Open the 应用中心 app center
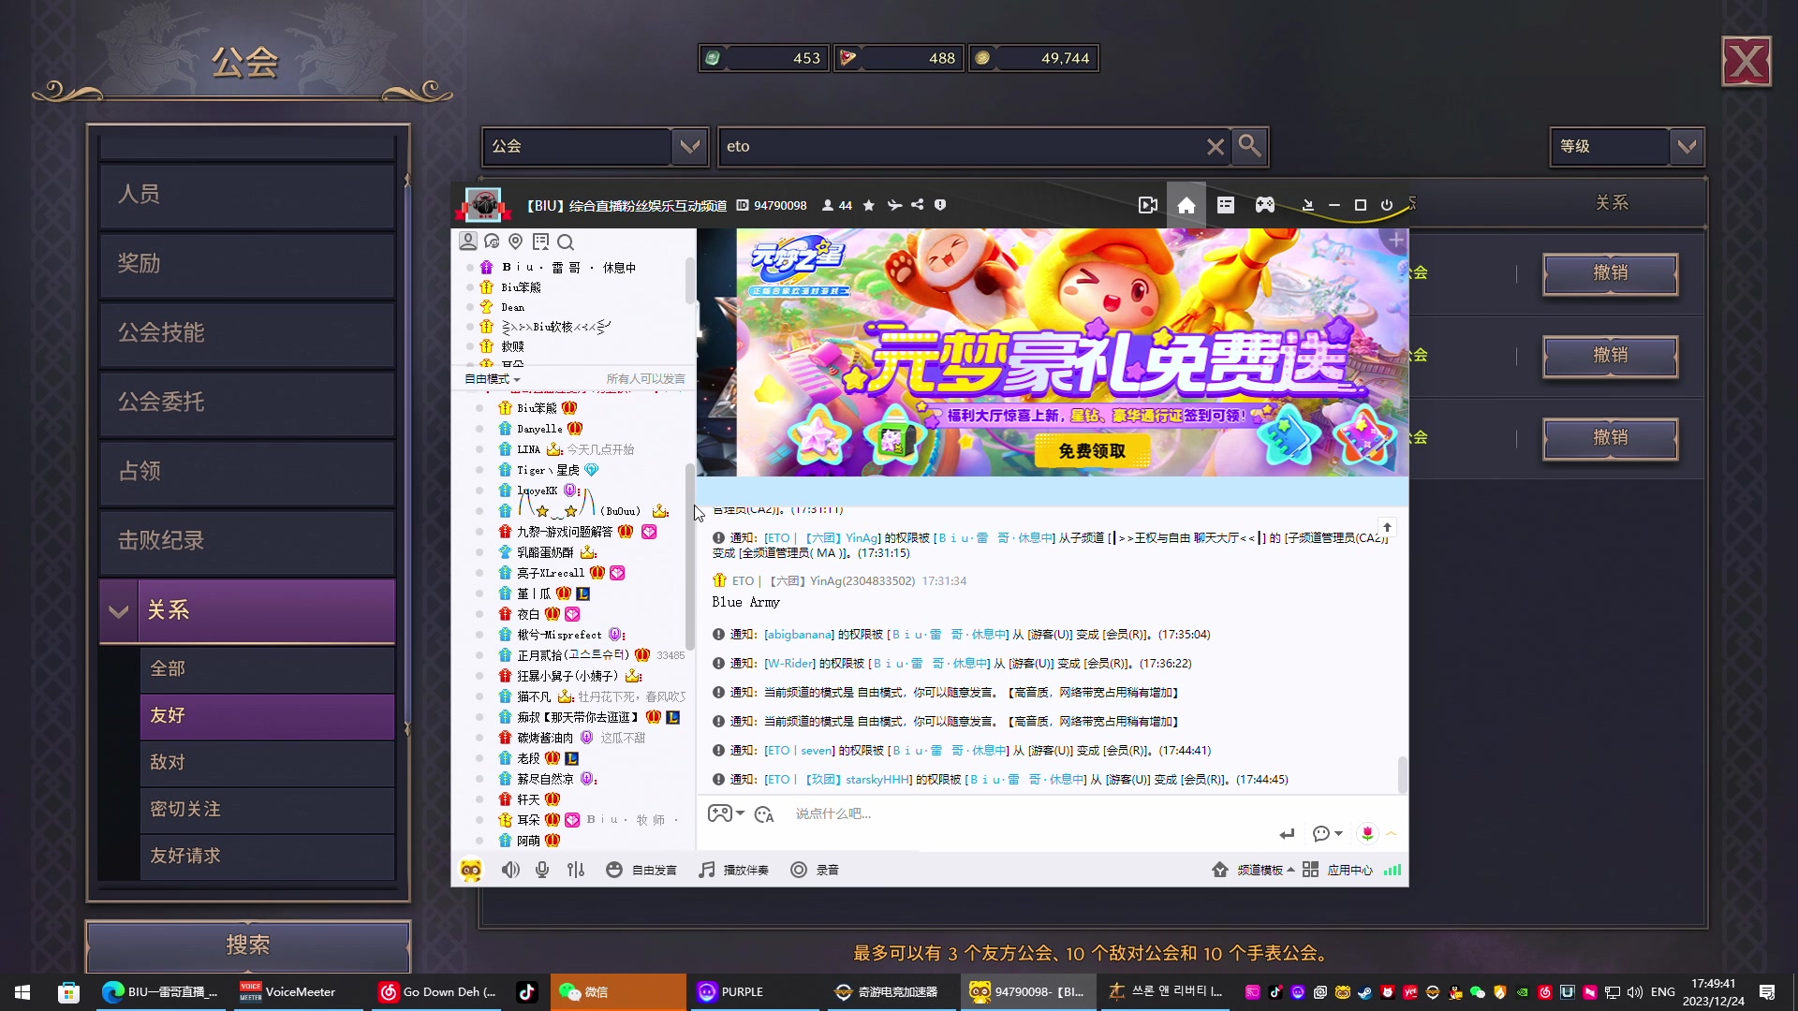 tap(1349, 870)
